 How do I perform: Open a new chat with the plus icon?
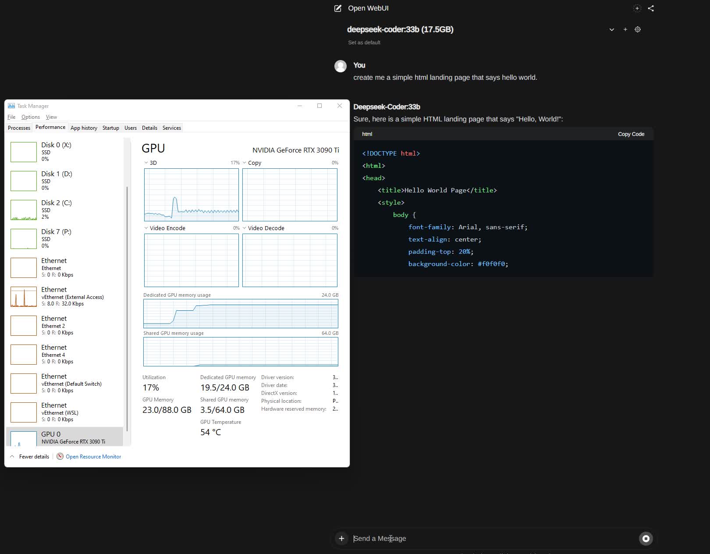click(637, 8)
